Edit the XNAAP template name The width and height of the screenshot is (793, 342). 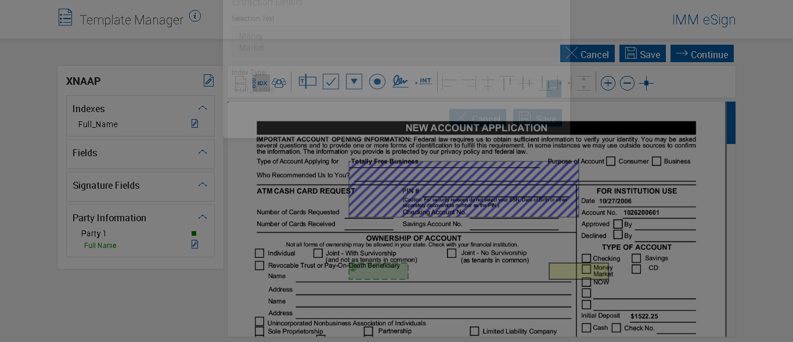click(x=208, y=81)
